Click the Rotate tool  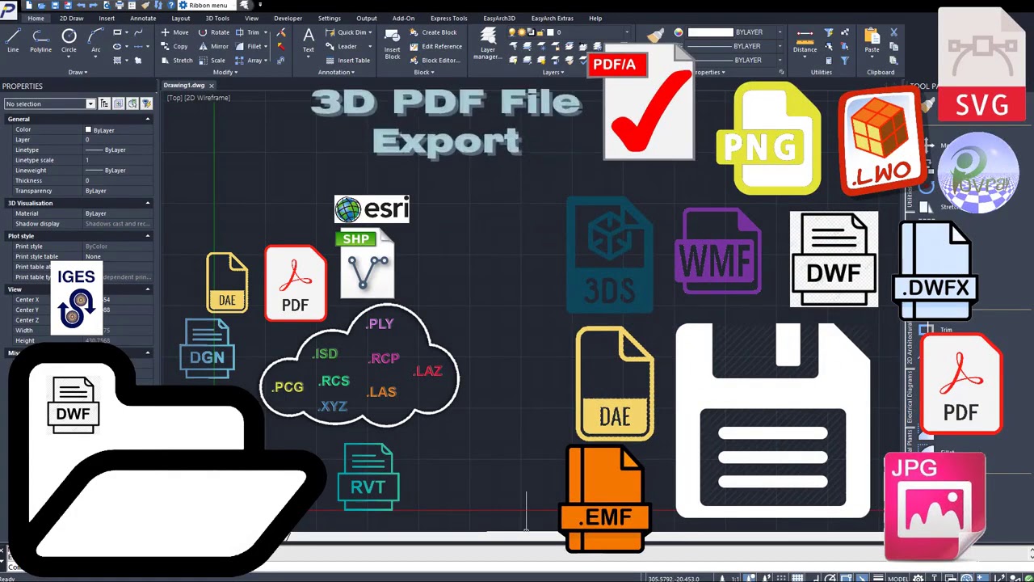point(214,32)
